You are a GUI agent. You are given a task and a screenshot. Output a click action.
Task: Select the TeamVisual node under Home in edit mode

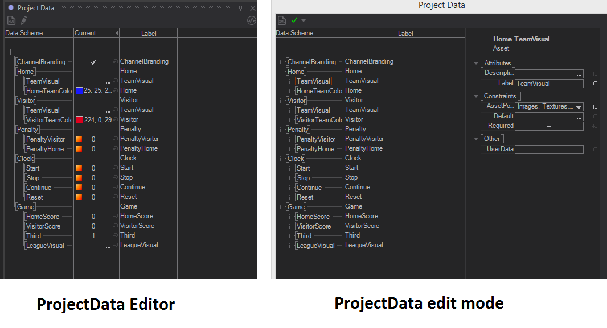(x=313, y=81)
